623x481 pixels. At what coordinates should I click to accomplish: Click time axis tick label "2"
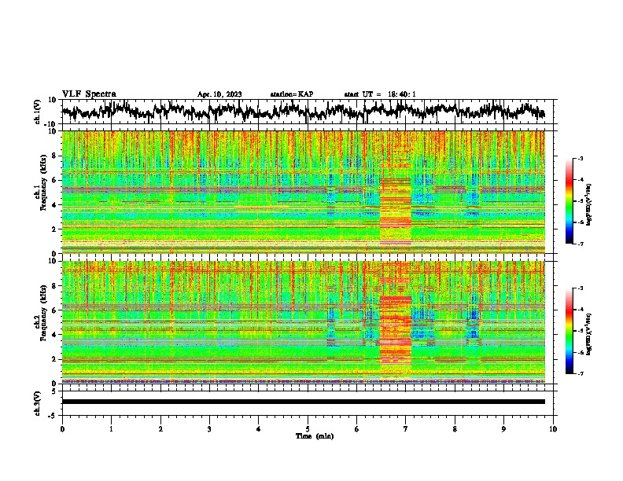pyautogui.click(x=160, y=429)
